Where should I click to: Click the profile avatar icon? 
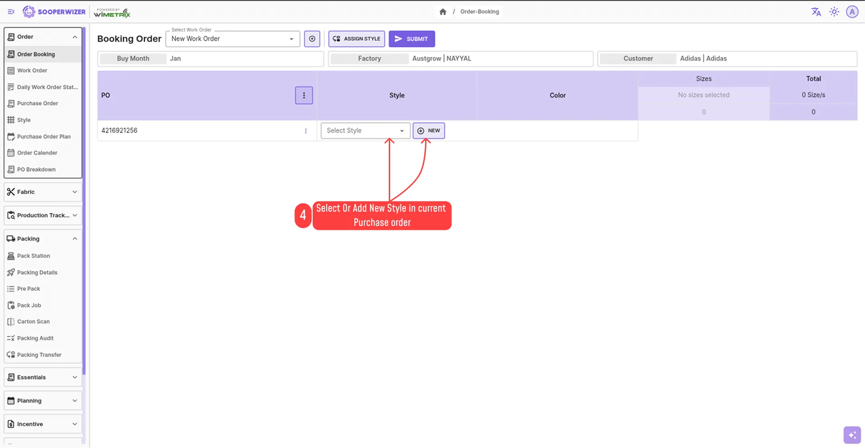coord(852,12)
